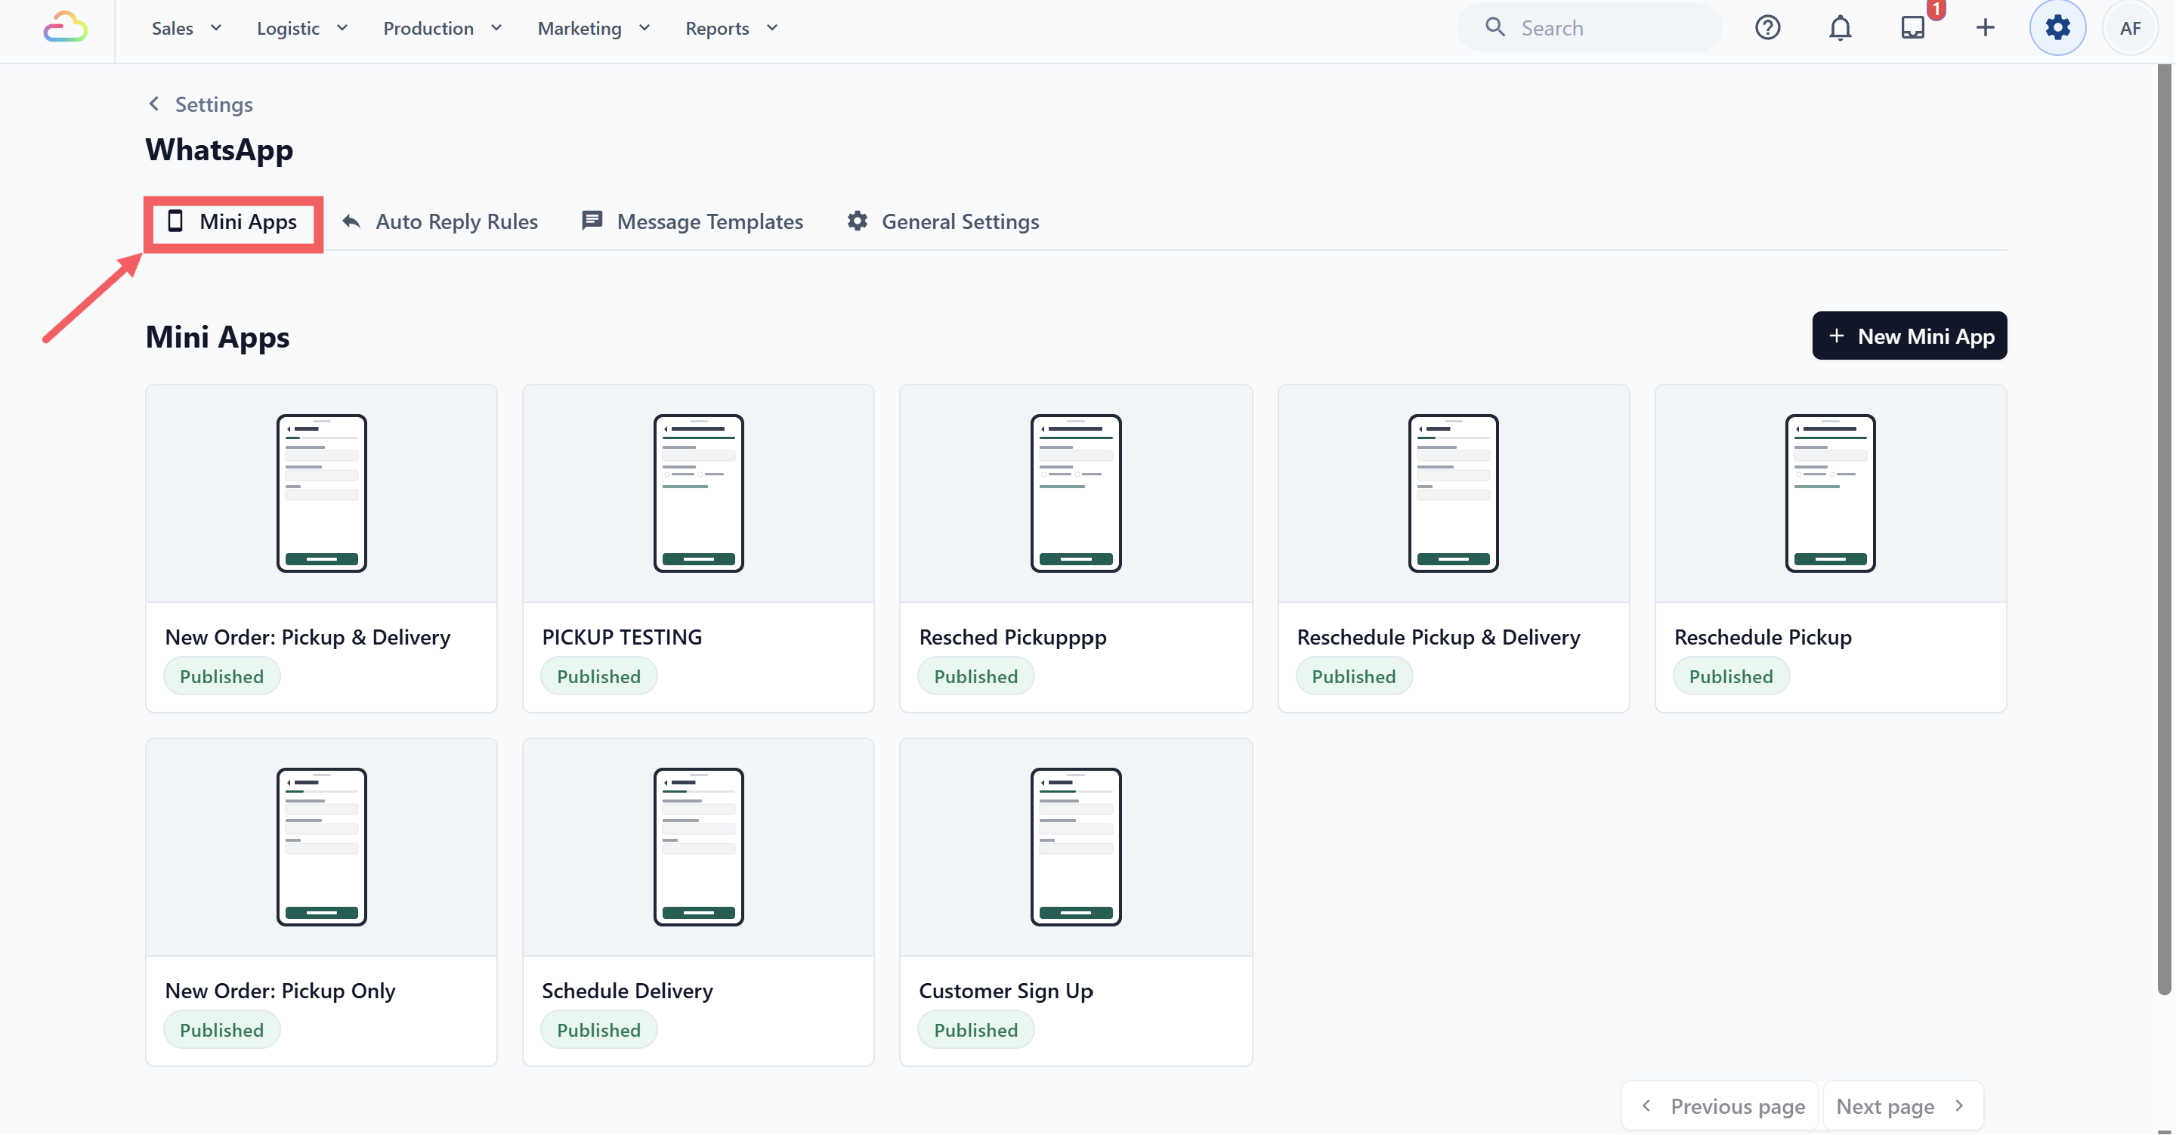
Task: Expand the Reports dropdown menu
Action: 731,28
